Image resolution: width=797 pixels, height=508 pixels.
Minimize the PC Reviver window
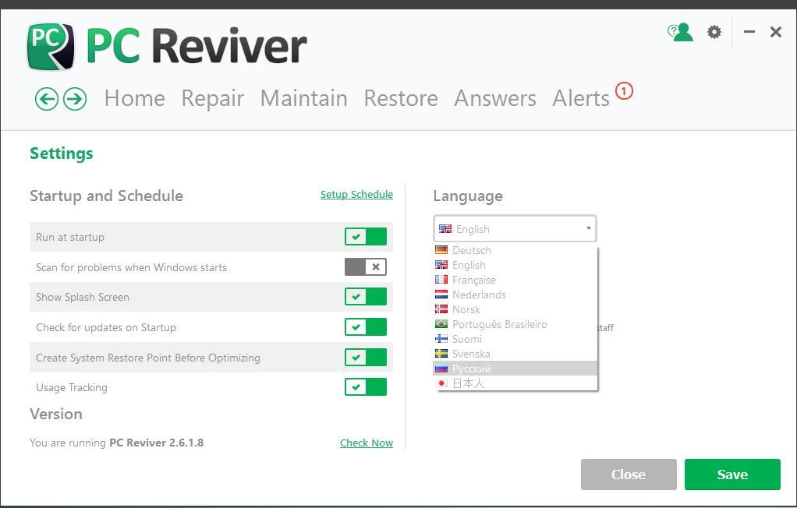point(749,32)
